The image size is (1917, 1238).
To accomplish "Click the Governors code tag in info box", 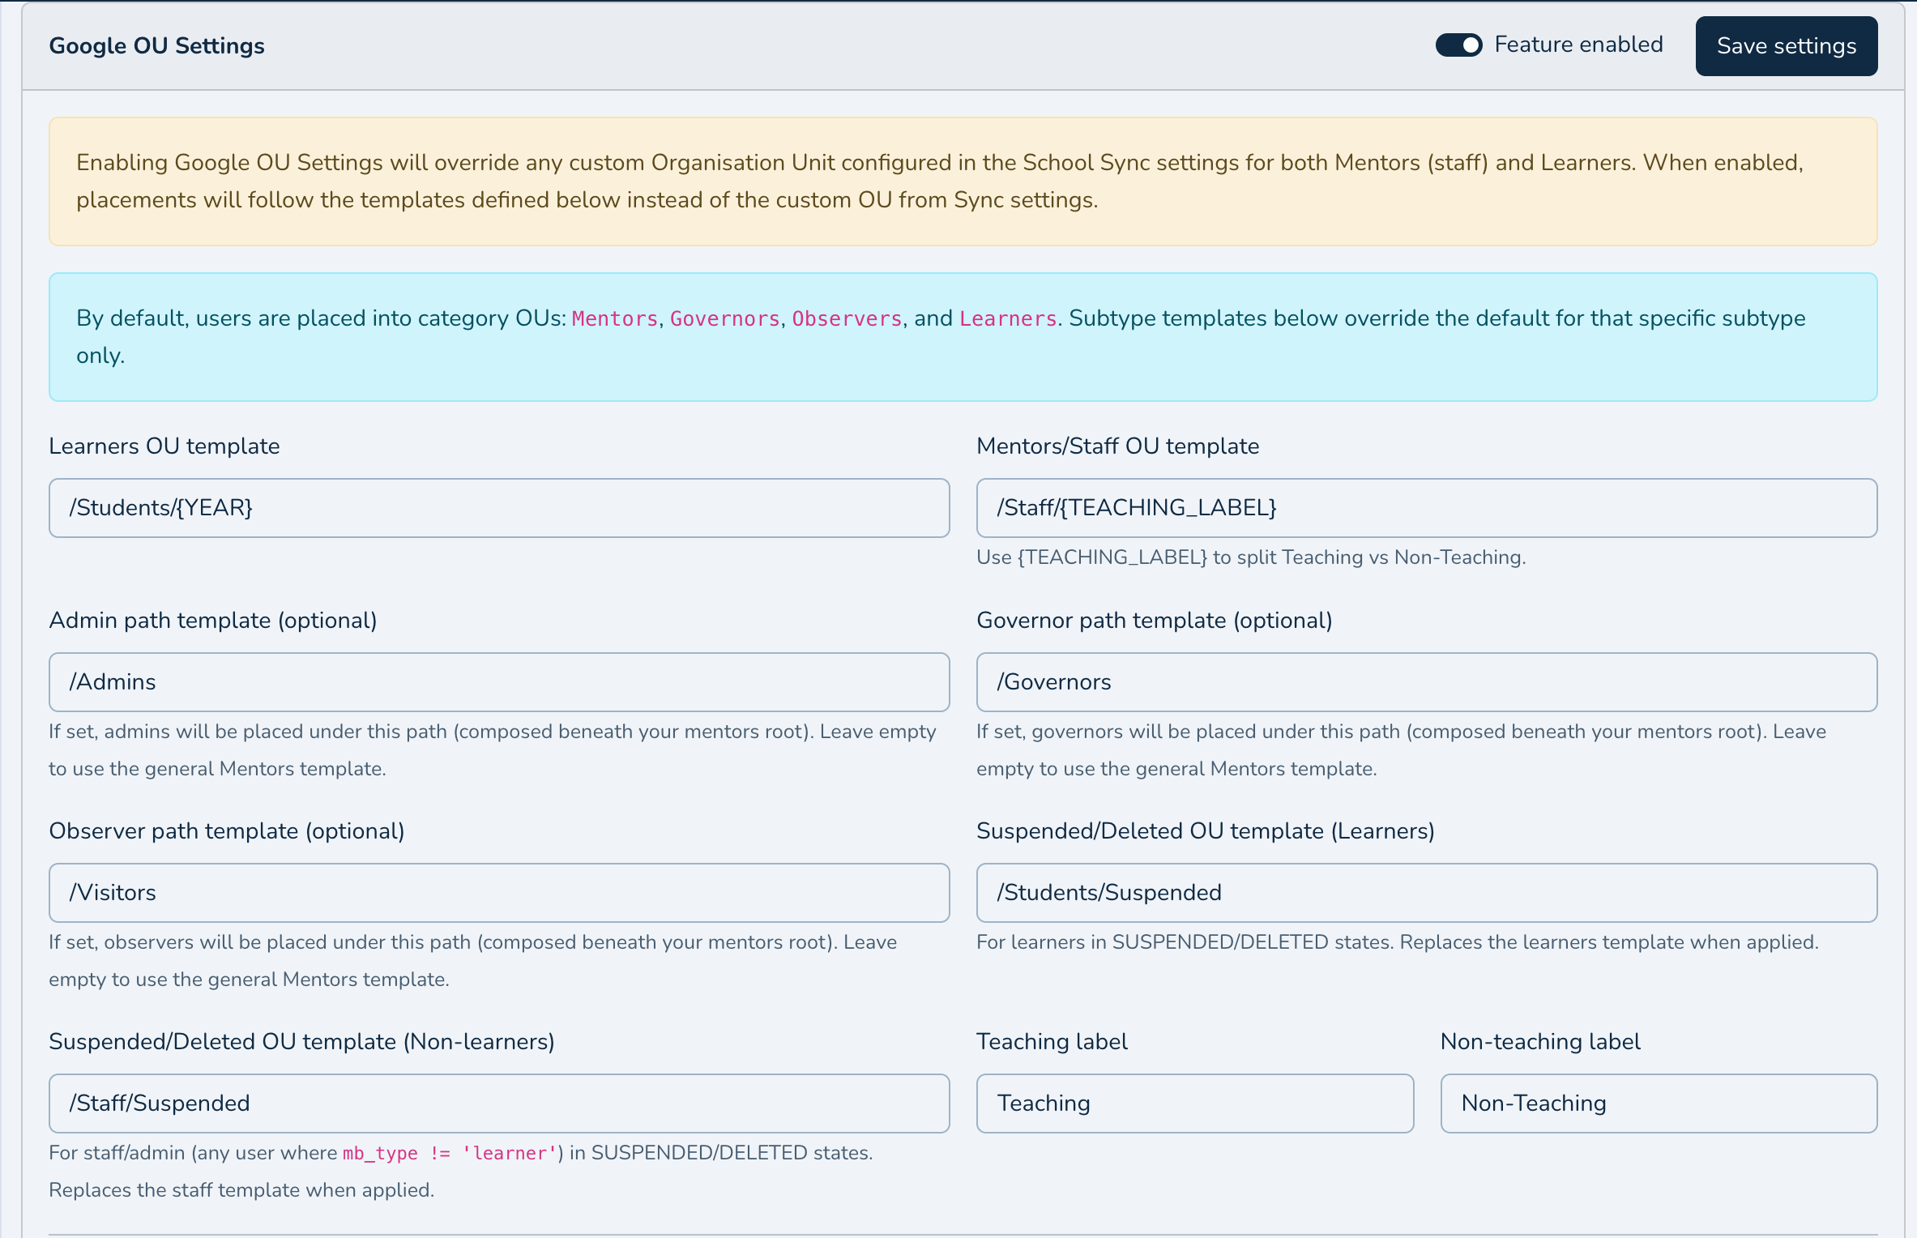I will point(725,318).
